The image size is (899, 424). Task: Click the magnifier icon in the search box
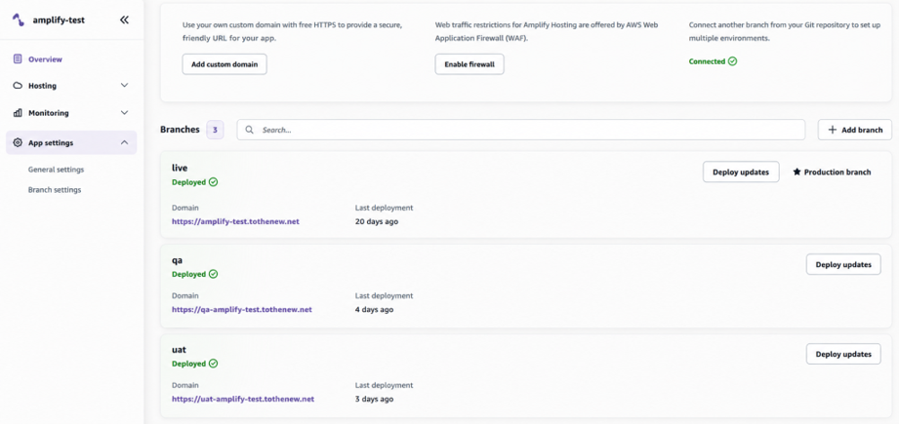[x=250, y=130]
